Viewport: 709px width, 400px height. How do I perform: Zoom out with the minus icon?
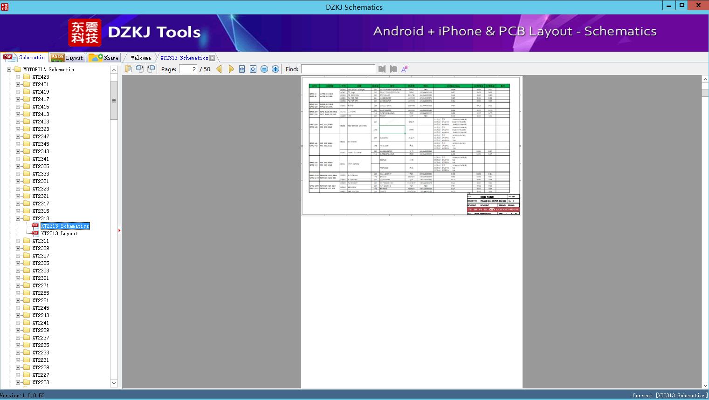264,69
